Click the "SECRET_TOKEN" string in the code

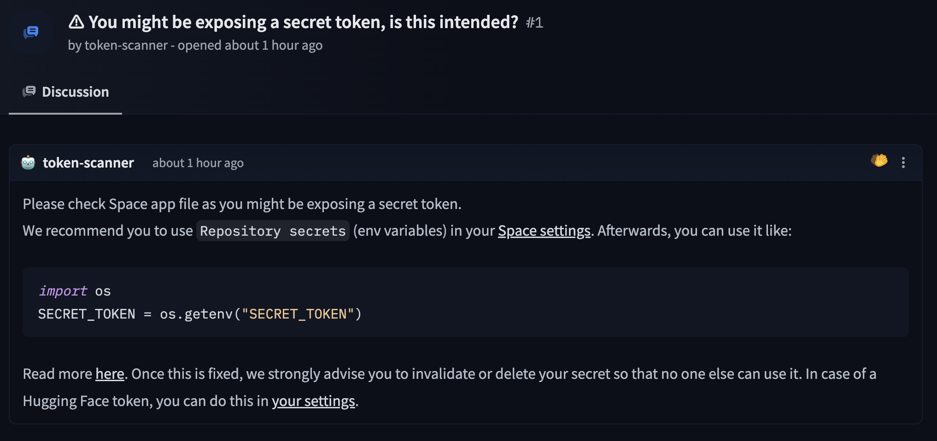click(298, 314)
